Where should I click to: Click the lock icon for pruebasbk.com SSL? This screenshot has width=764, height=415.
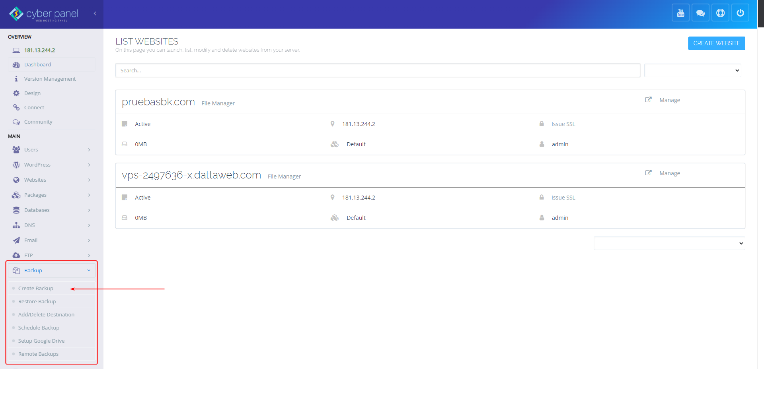coord(542,124)
